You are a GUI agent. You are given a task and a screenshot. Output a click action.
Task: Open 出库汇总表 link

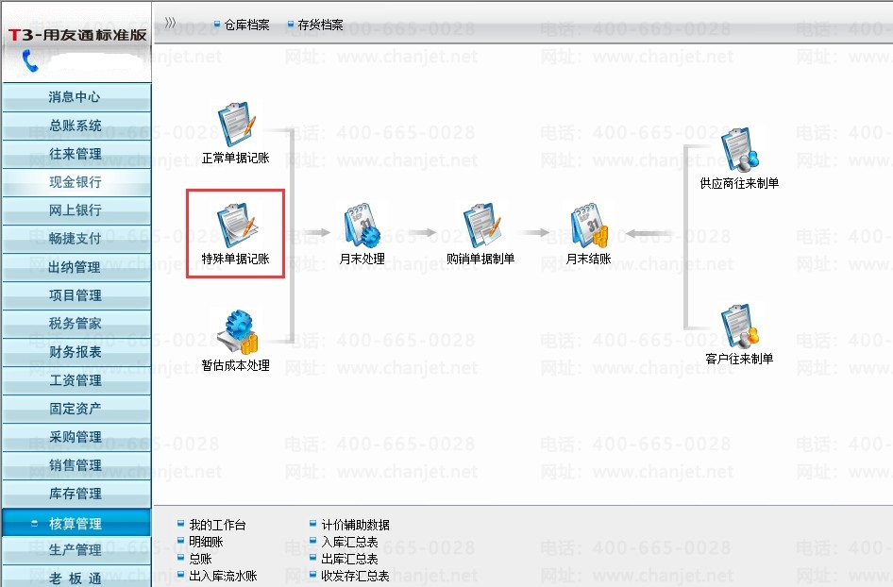coord(349,559)
